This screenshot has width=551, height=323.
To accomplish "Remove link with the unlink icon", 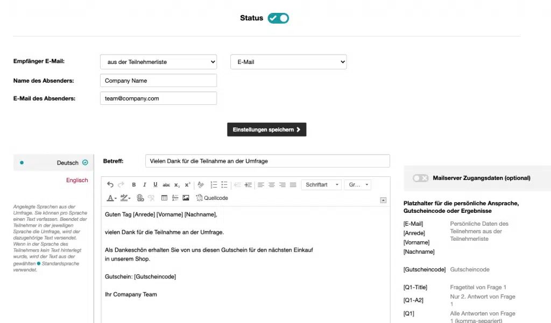I will (151, 198).
